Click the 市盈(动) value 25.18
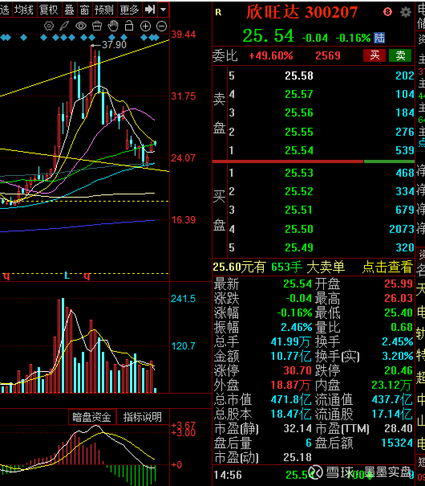 tap(297, 457)
